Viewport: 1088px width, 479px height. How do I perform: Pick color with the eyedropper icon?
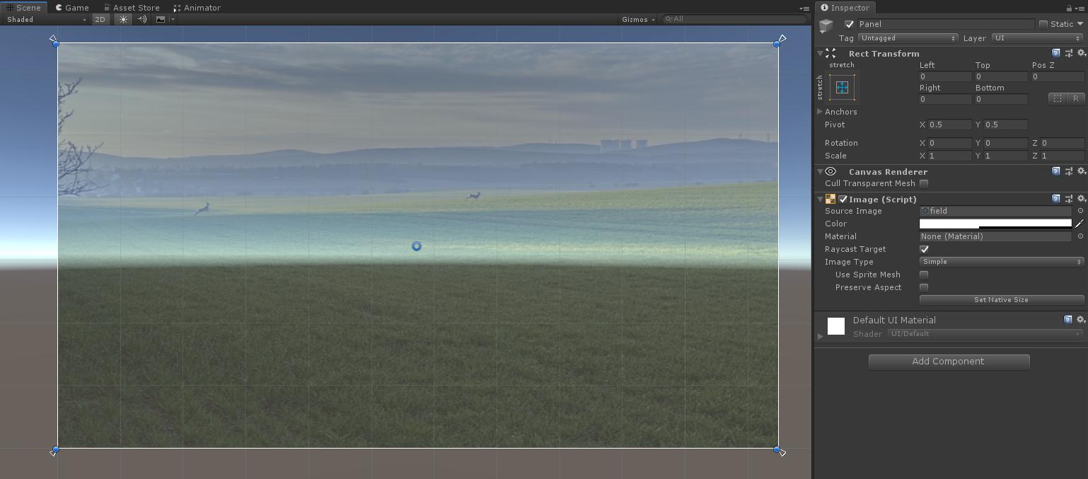pos(1080,224)
